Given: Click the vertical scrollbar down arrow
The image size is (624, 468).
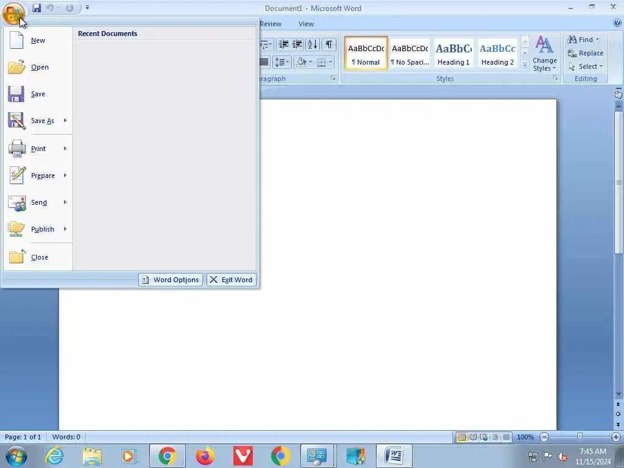Looking at the screenshot, I should [x=619, y=394].
